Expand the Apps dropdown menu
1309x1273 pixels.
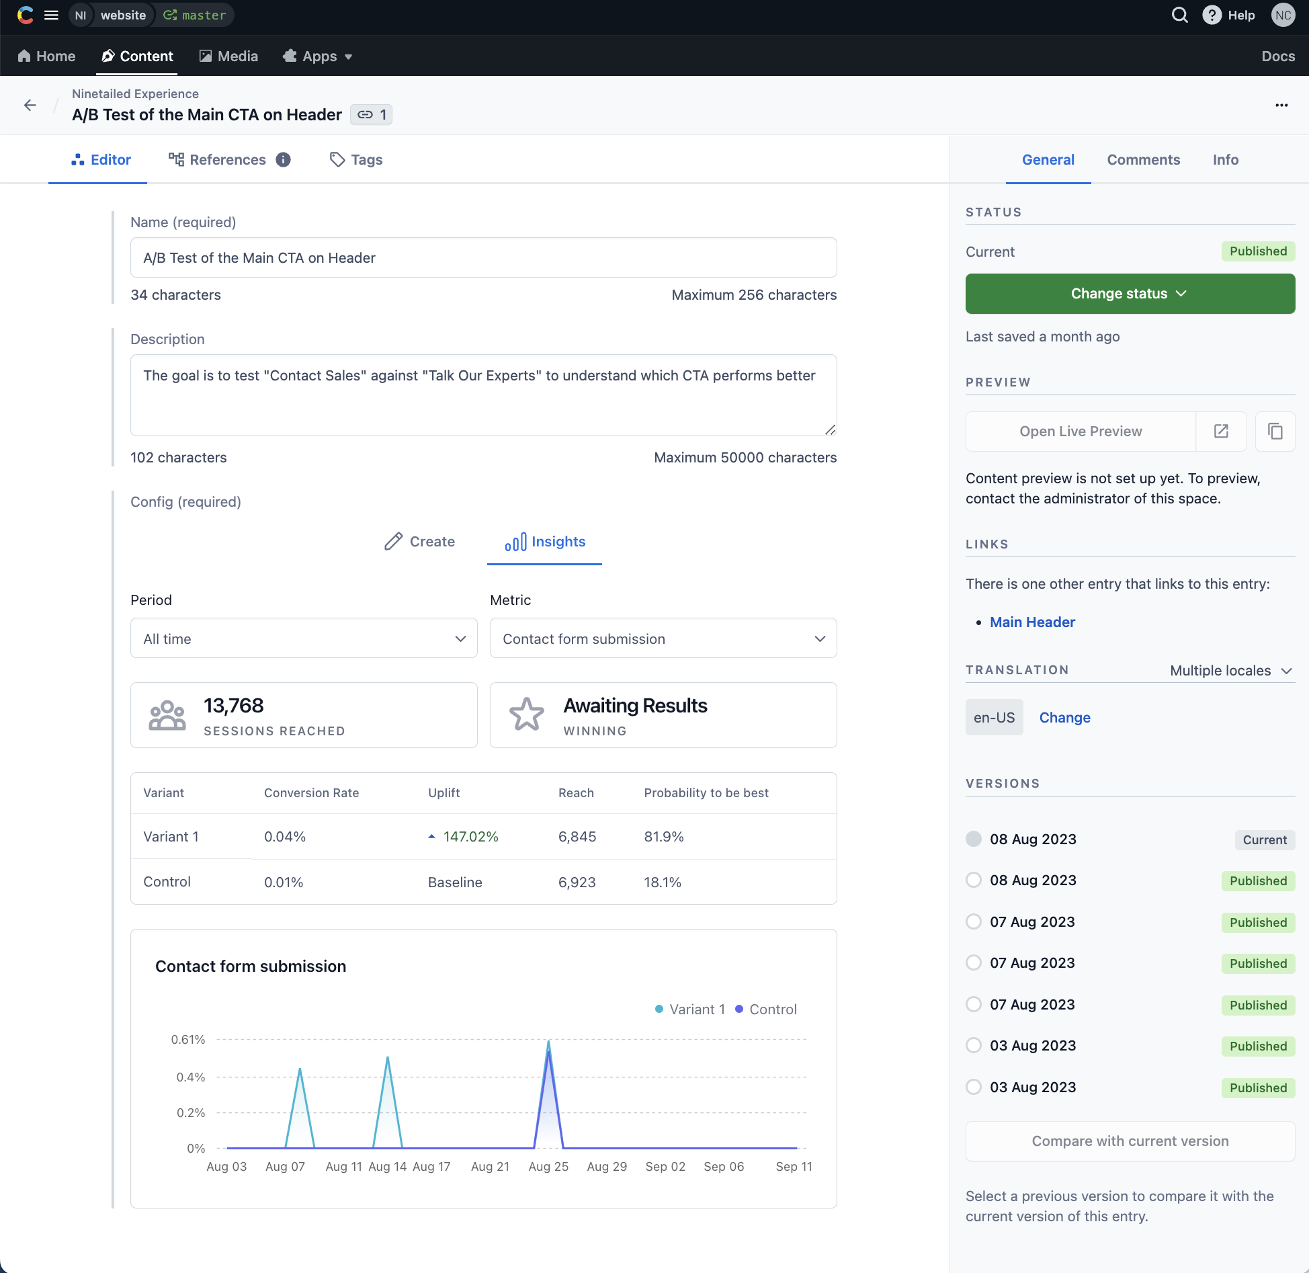click(318, 56)
